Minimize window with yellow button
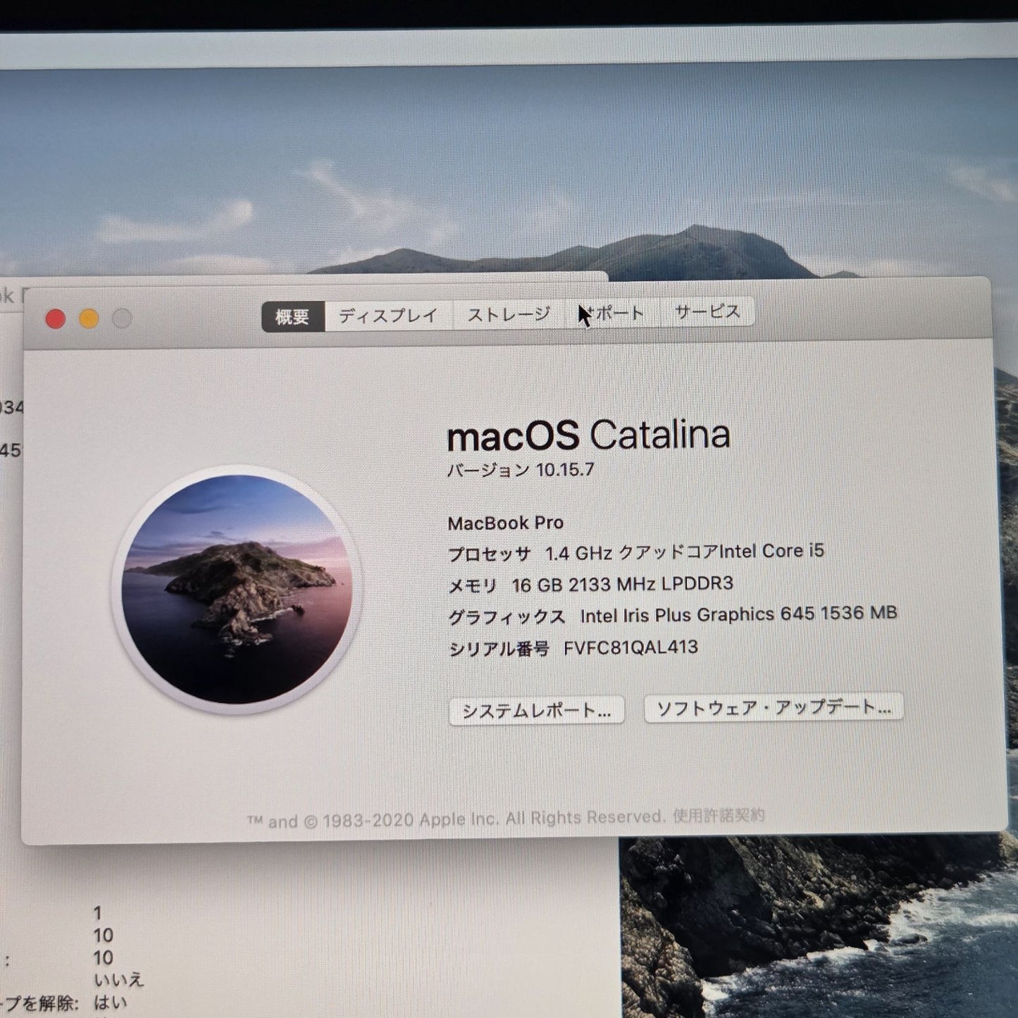Viewport: 1018px width, 1018px height. pos(89,319)
